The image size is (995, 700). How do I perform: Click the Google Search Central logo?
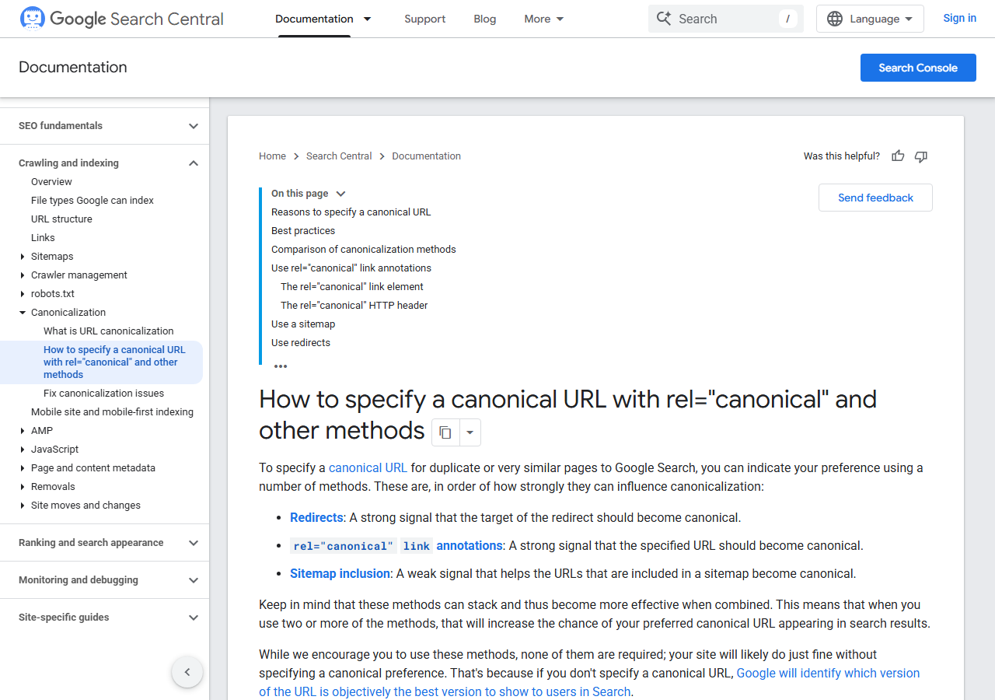(122, 19)
